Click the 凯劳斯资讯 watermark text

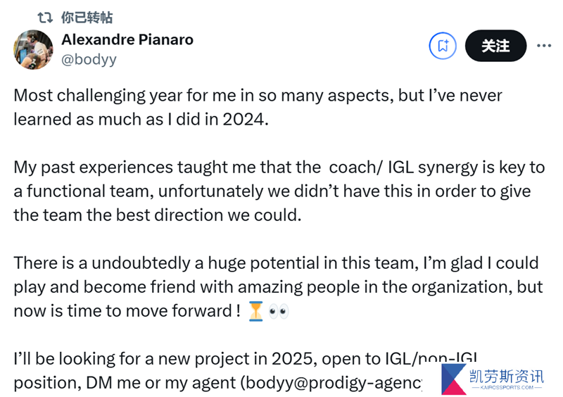click(507, 377)
